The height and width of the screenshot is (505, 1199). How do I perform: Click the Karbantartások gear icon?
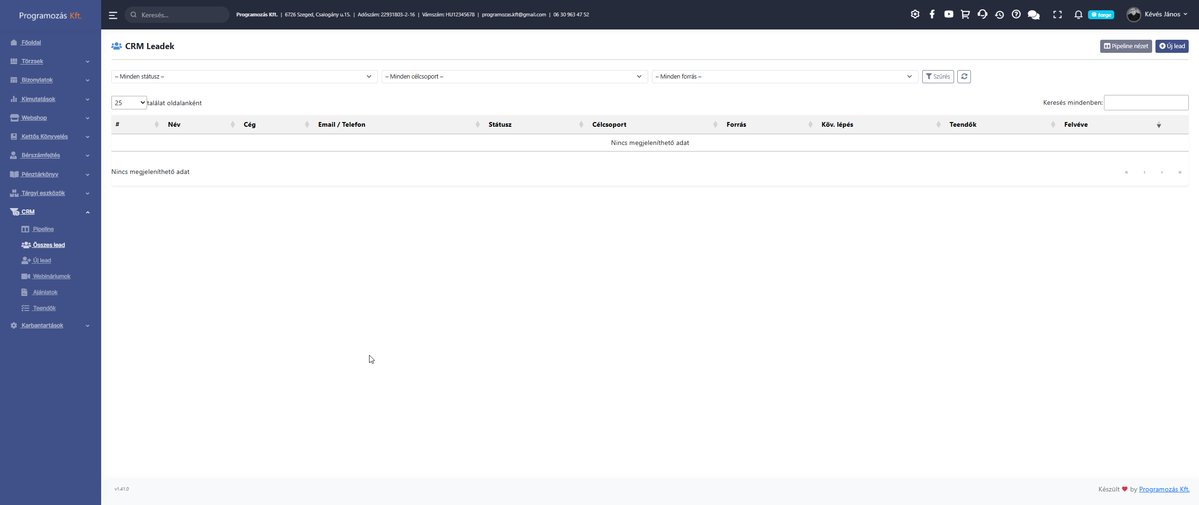[x=14, y=325]
